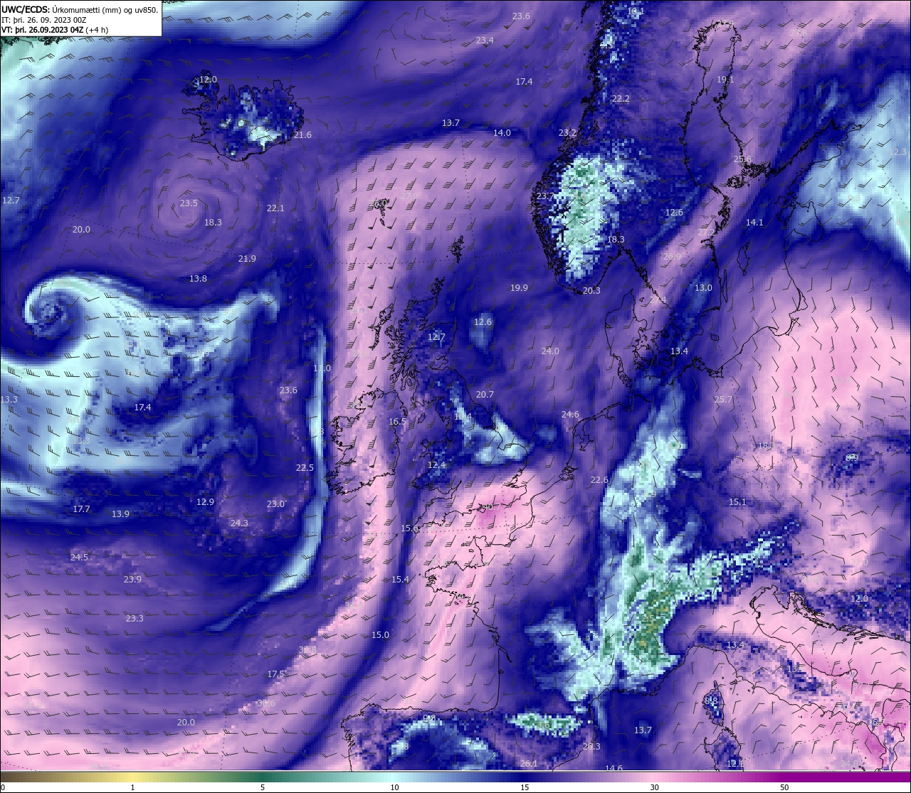Screen dimensions: 911x793
Task: Click the 19.1 value label
Action: [x=725, y=80]
